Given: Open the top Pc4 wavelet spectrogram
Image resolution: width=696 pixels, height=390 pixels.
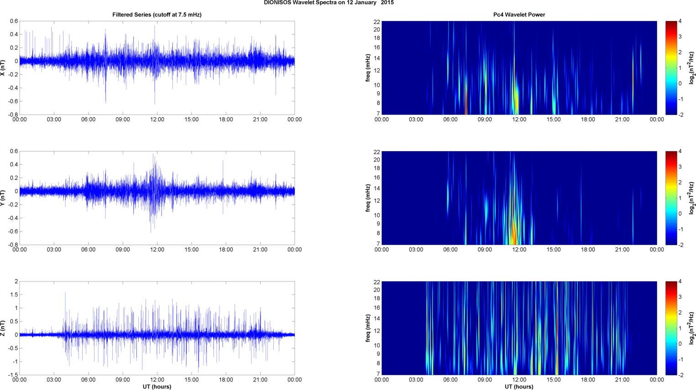Looking at the screenshot, I should click(x=519, y=68).
